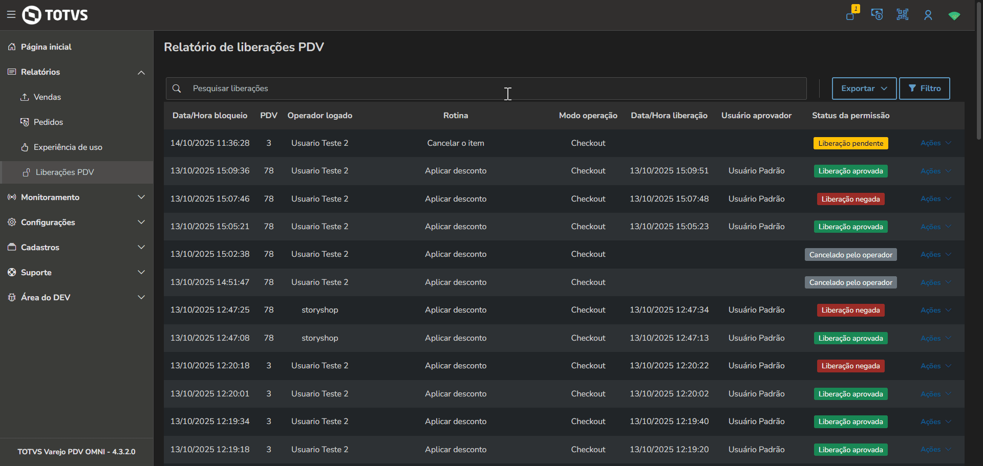The image size is (983, 466).
Task: Select Pedidos in the sidebar
Action: coord(48,122)
